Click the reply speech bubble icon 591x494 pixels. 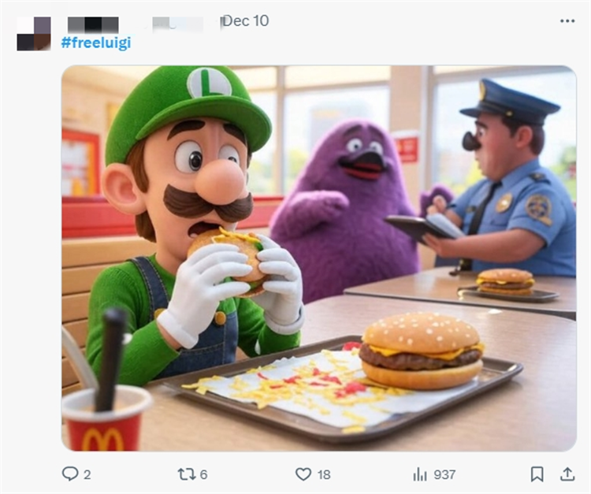(70, 474)
